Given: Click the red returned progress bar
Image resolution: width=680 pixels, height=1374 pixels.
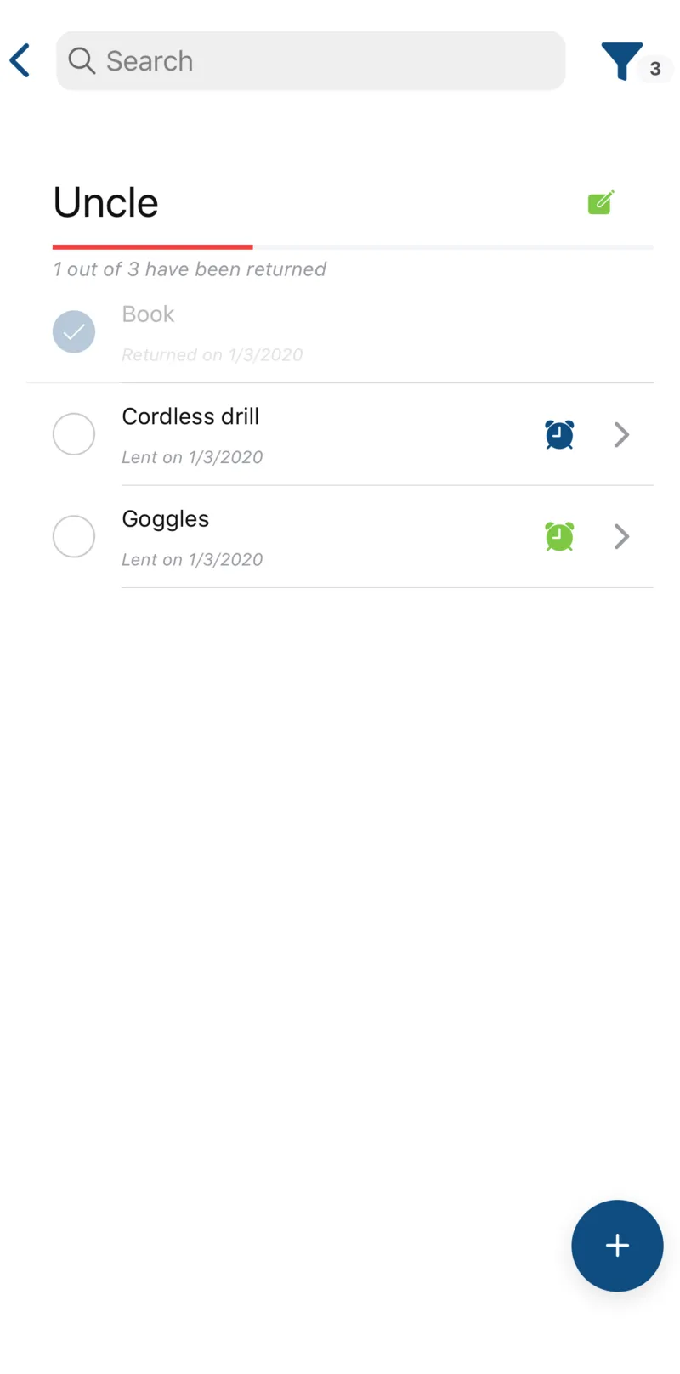Looking at the screenshot, I should 153,247.
